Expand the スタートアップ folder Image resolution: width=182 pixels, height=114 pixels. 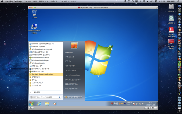point(46,83)
